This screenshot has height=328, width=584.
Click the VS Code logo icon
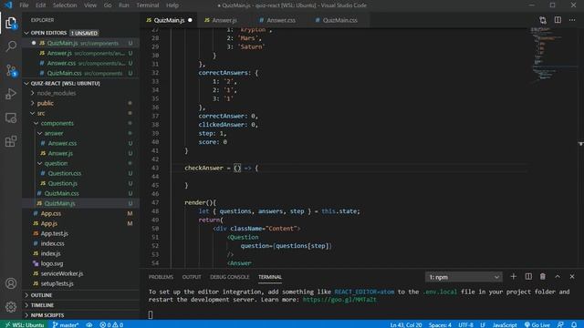[8, 5]
